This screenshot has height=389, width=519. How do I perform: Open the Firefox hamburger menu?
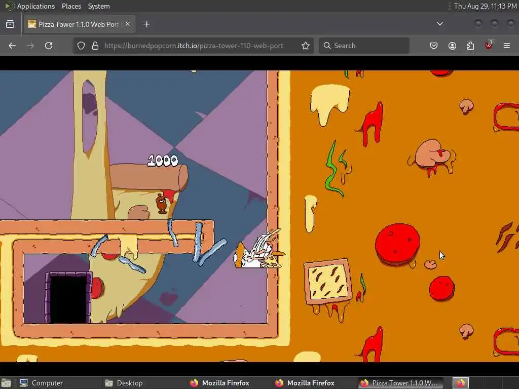tap(507, 46)
